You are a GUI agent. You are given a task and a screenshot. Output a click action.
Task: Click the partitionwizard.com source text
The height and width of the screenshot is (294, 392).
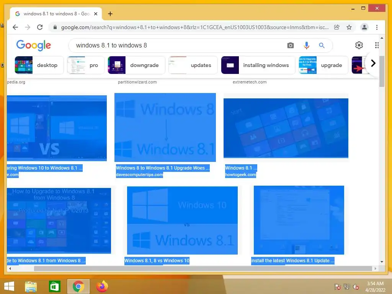[137, 82]
